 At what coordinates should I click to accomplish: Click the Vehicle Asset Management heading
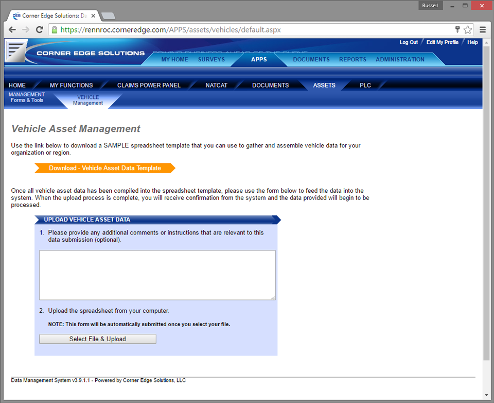tap(76, 129)
